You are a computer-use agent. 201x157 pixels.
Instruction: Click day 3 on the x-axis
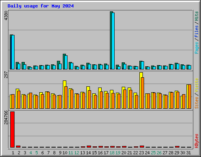tap(25, 153)
